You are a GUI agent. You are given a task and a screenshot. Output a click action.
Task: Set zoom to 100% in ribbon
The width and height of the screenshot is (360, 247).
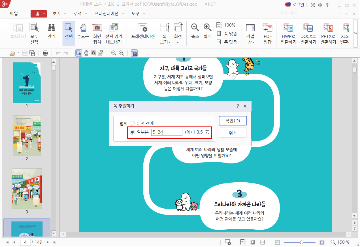coord(226,25)
